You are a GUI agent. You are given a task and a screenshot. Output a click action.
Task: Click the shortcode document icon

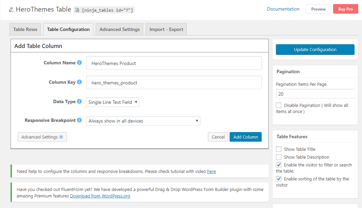pyautogui.click(x=78, y=10)
